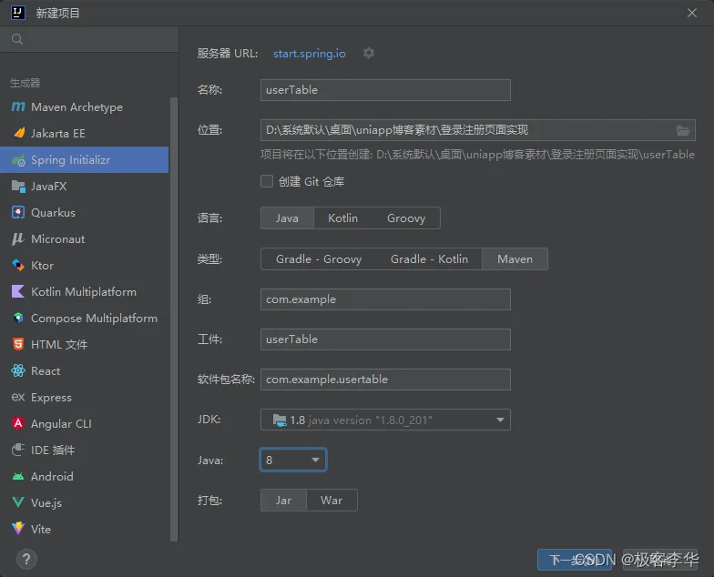Select War packaging
This screenshot has height=577, width=714.
pyautogui.click(x=331, y=501)
